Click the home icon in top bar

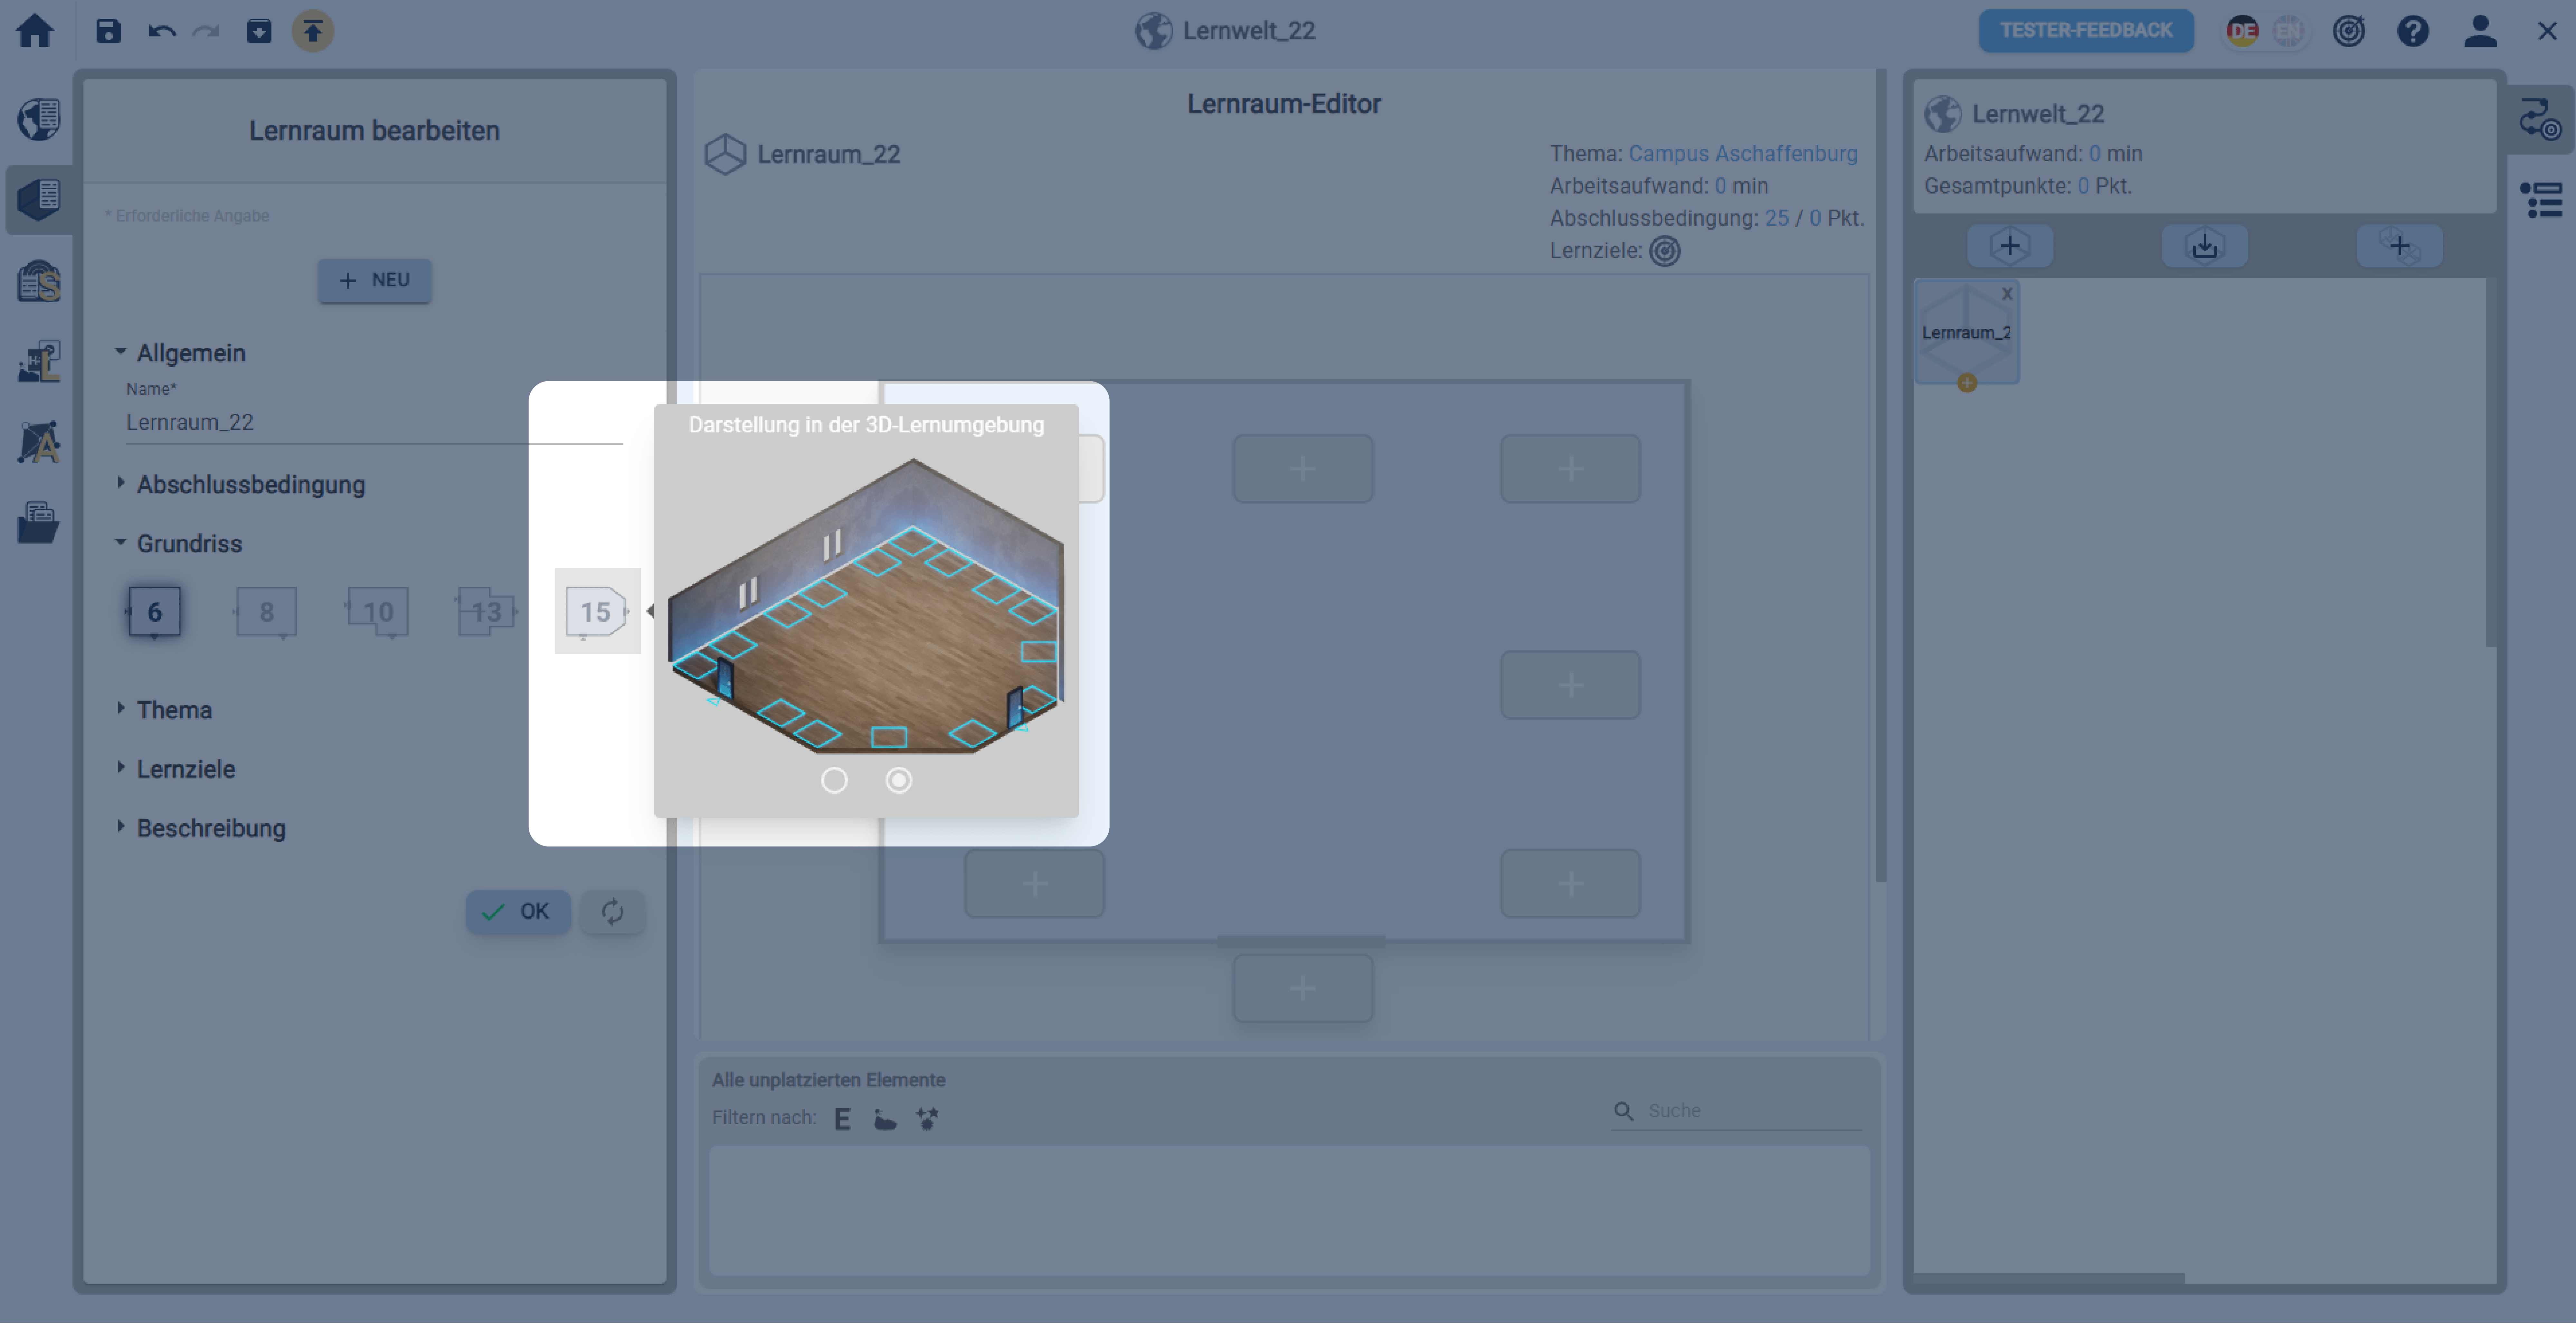35,31
